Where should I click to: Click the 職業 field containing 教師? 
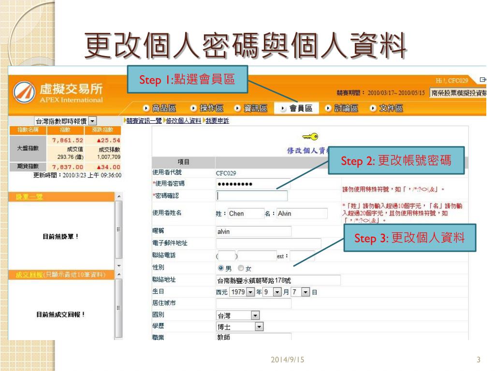coord(253,337)
